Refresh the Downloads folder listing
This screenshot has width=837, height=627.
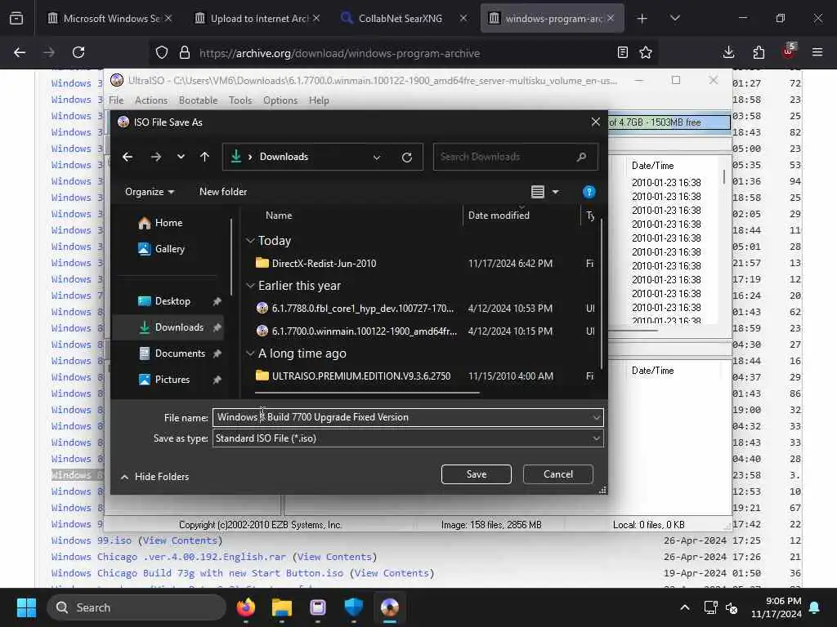[x=407, y=158]
